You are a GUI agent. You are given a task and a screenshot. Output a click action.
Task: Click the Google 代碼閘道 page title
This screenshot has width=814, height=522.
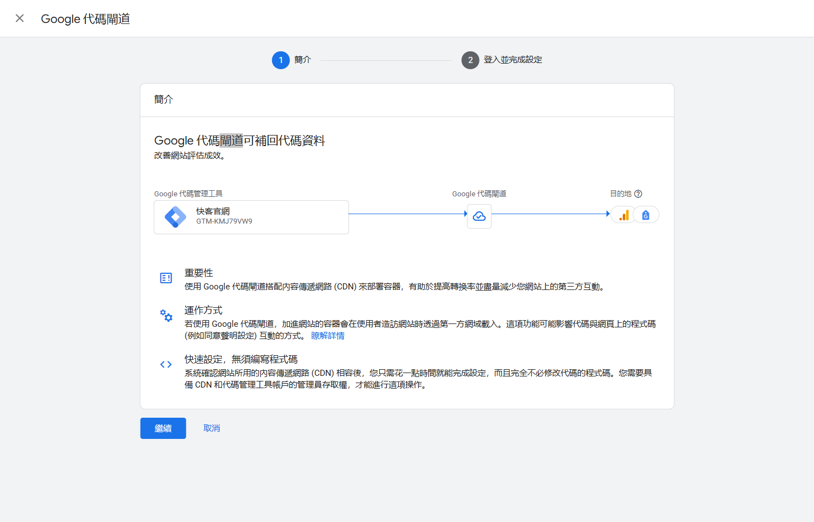point(85,19)
